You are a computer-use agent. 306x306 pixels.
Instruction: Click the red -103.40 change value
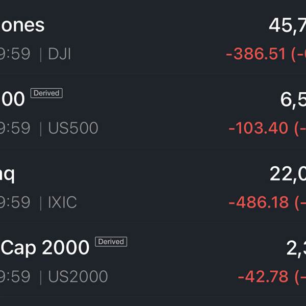[259, 128]
